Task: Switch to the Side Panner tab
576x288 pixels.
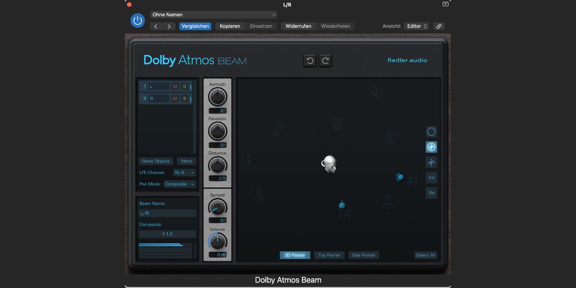Action: (363, 255)
